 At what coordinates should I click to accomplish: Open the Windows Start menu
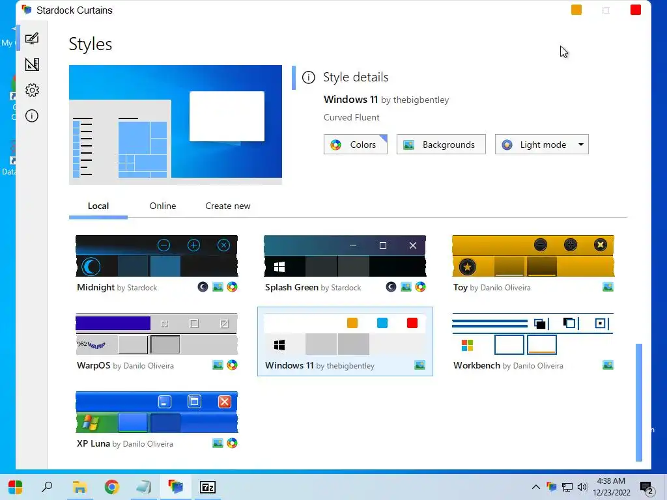coord(16,487)
